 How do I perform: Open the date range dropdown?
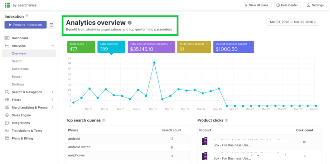293,22
